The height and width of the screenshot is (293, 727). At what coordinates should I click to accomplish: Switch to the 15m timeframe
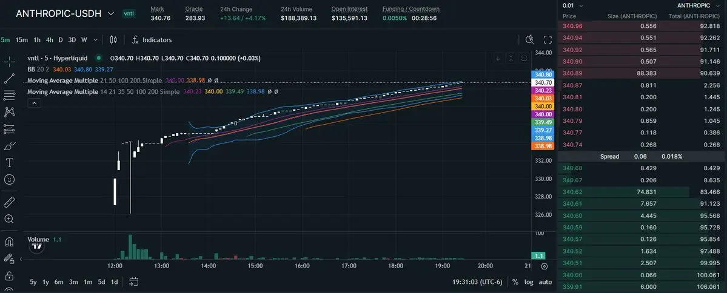[x=22, y=40]
